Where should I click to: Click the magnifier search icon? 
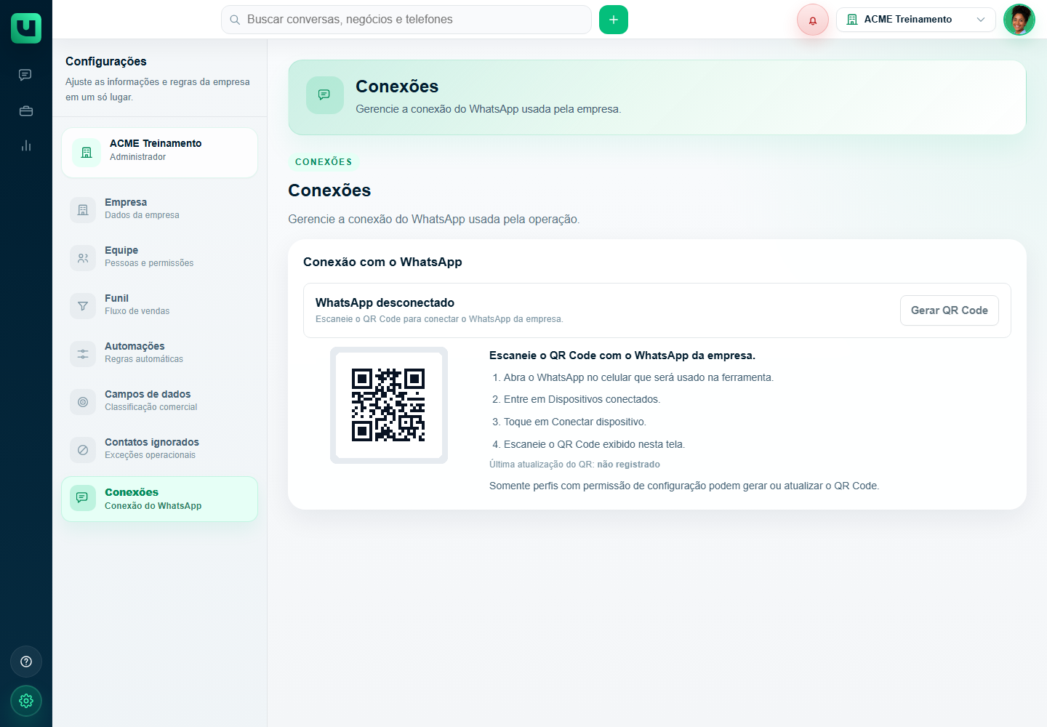pyautogui.click(x=235, y=20)
